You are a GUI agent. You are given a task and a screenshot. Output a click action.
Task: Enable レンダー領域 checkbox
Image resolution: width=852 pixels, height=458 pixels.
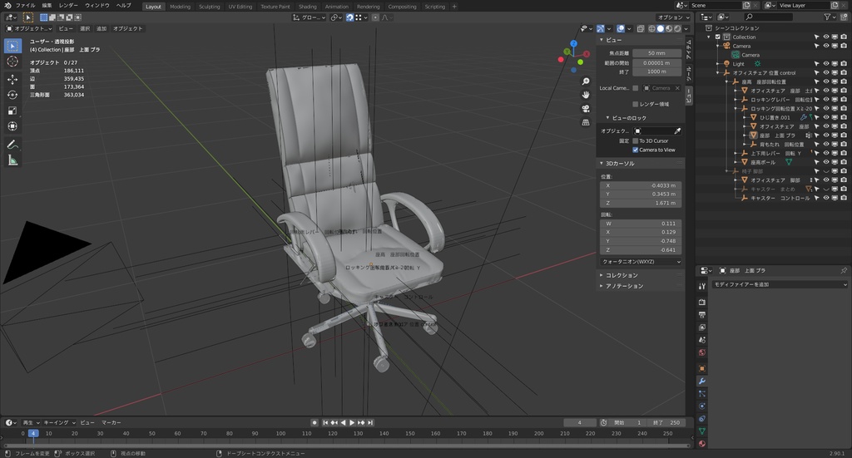coord(635,104)
